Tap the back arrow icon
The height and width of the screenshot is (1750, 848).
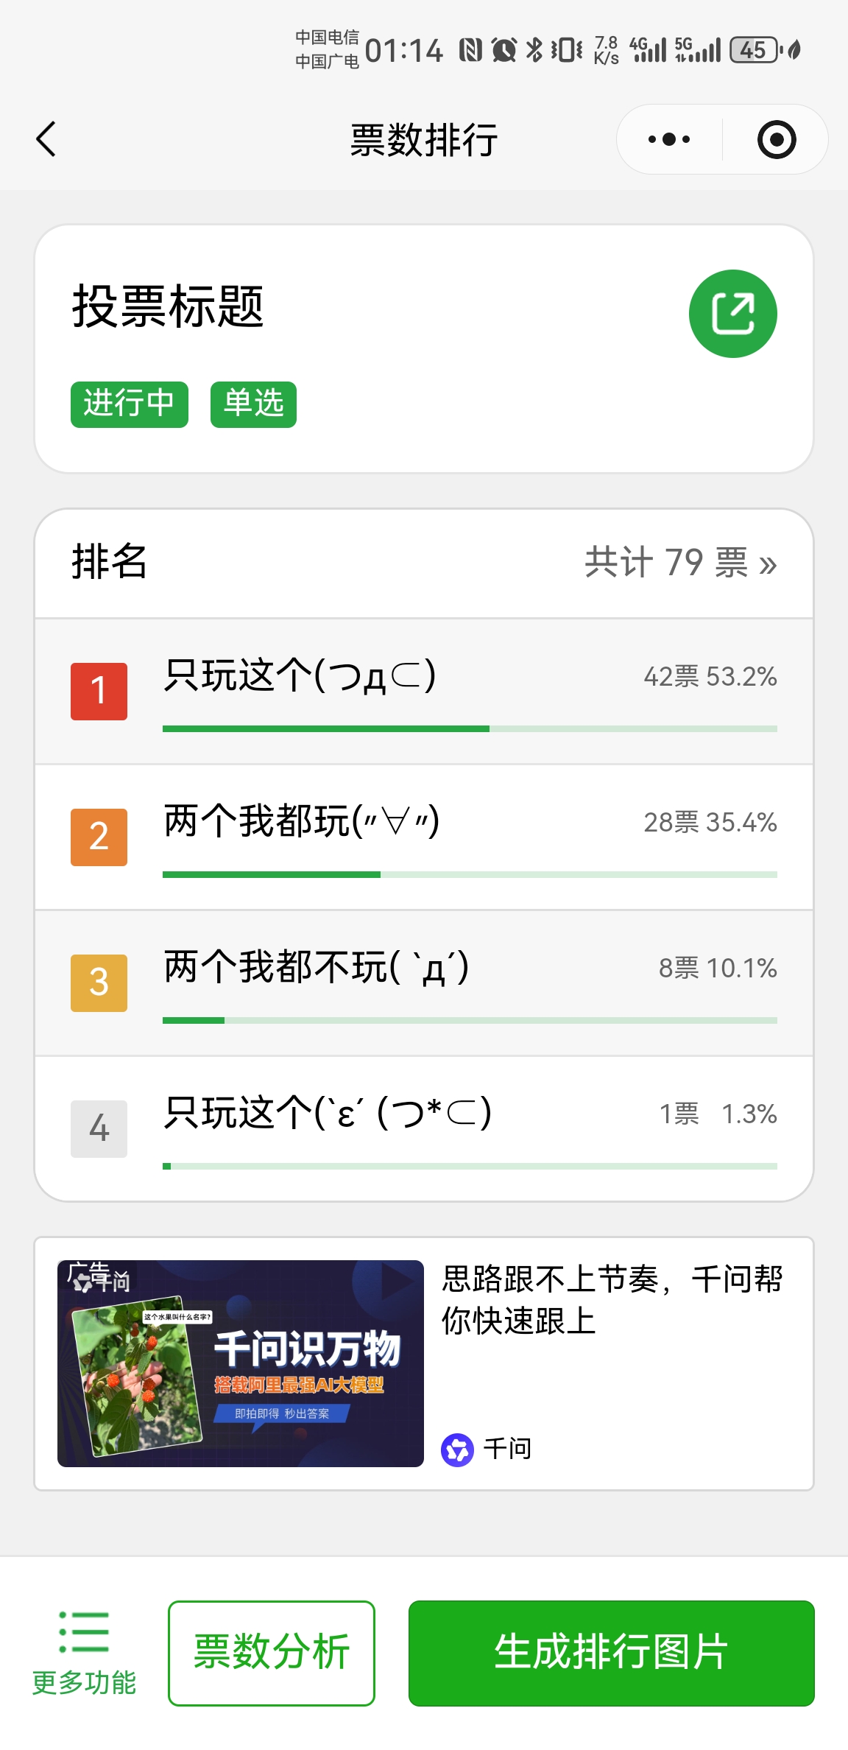point(46,139)
